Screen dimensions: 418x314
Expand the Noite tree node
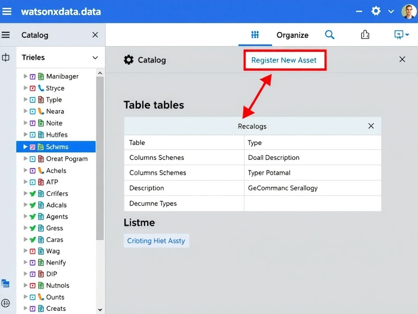click(x=25, y=123)
